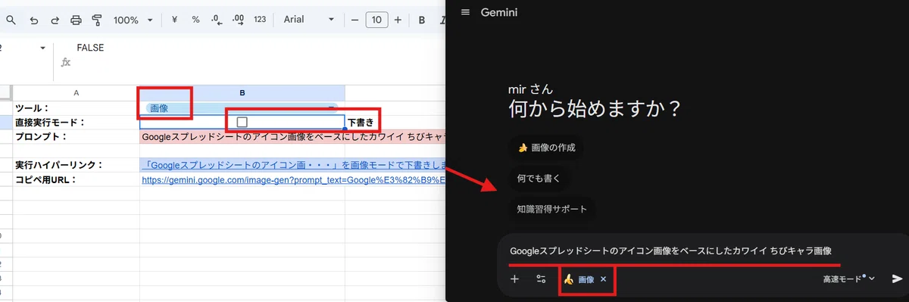
Task: Open the Arial font dropdown
Action: tap(308, 20)
